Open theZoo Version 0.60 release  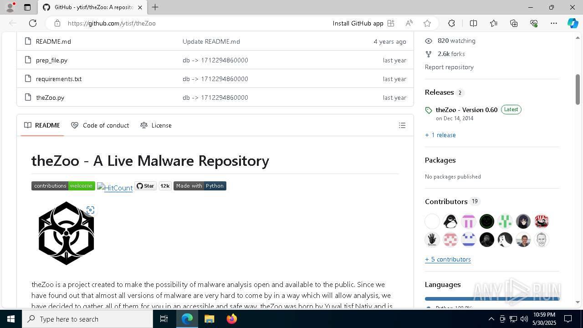click(x=466, y=110)
